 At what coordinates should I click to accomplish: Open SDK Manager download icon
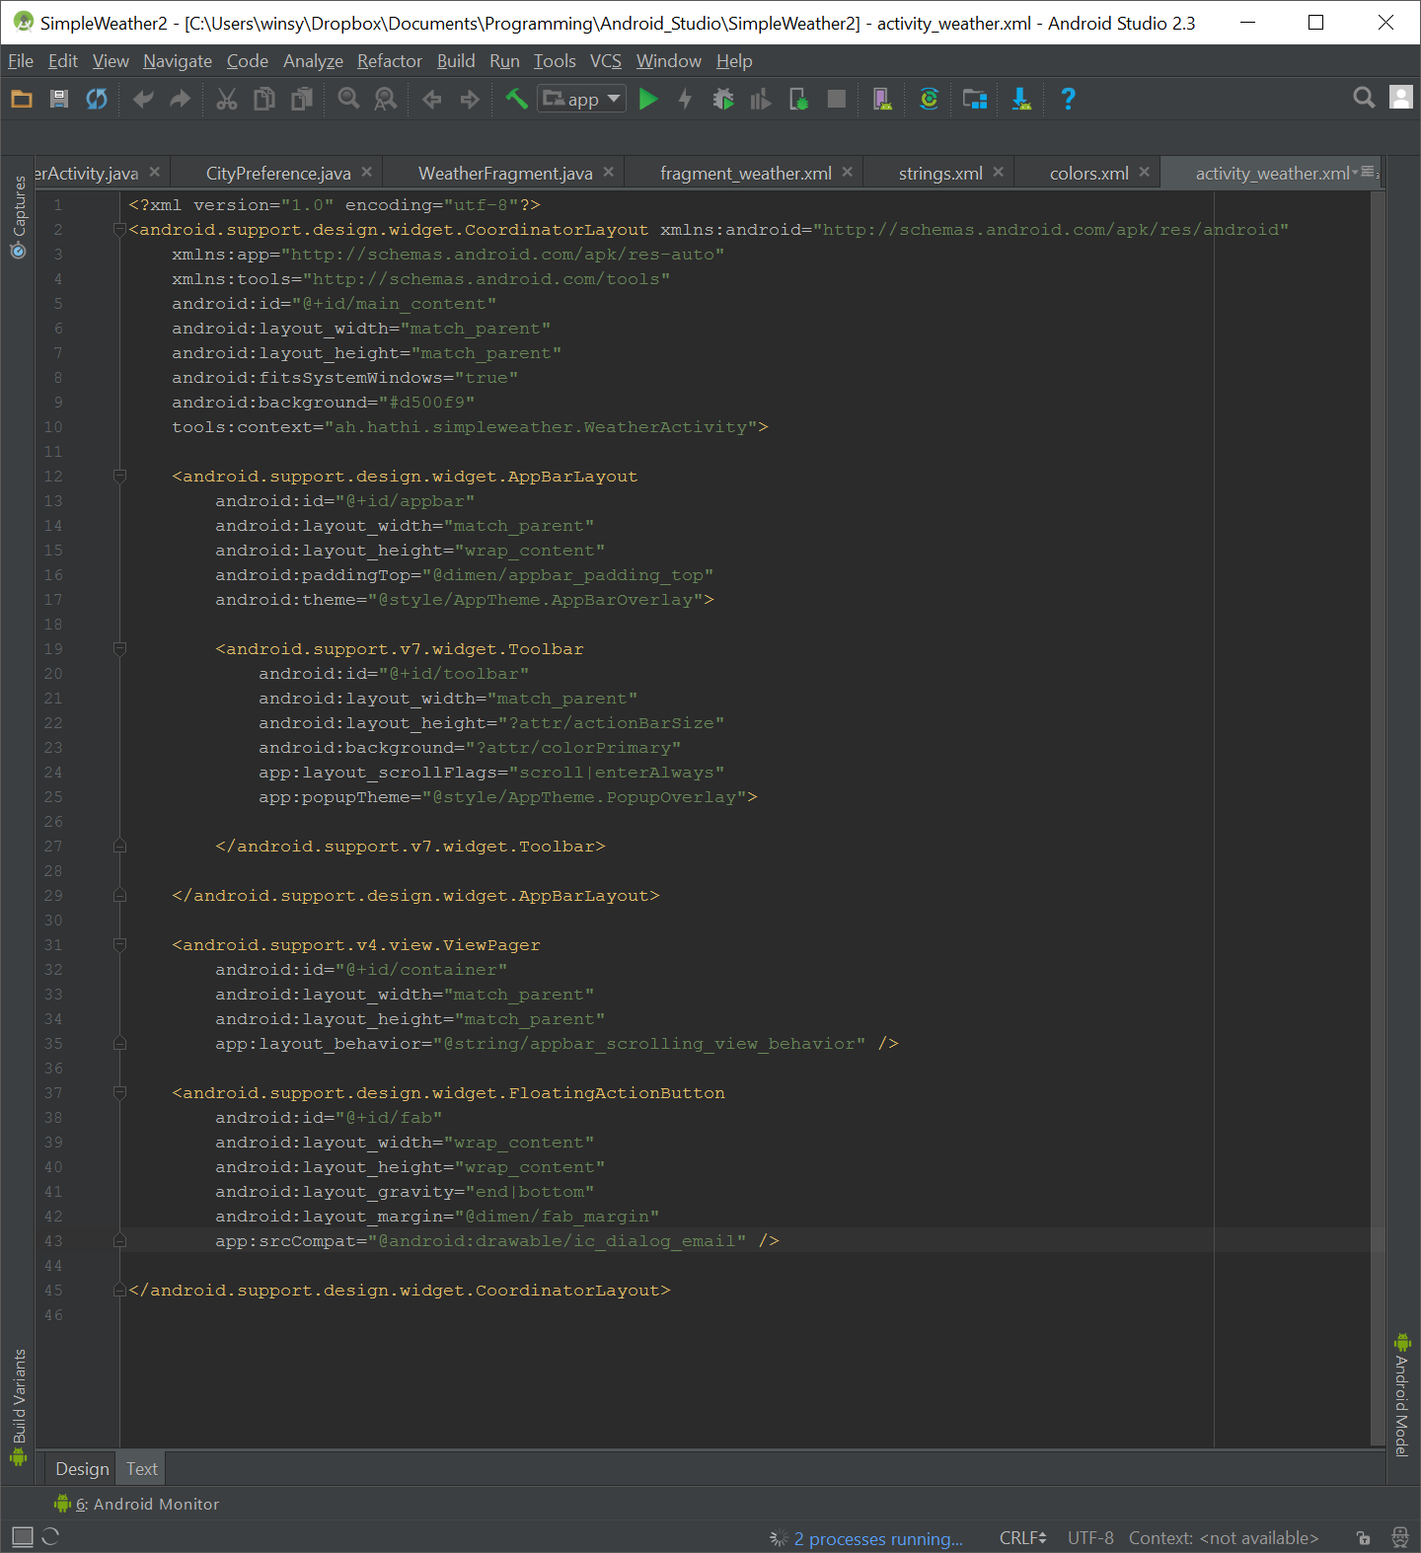coord(1021,99)
